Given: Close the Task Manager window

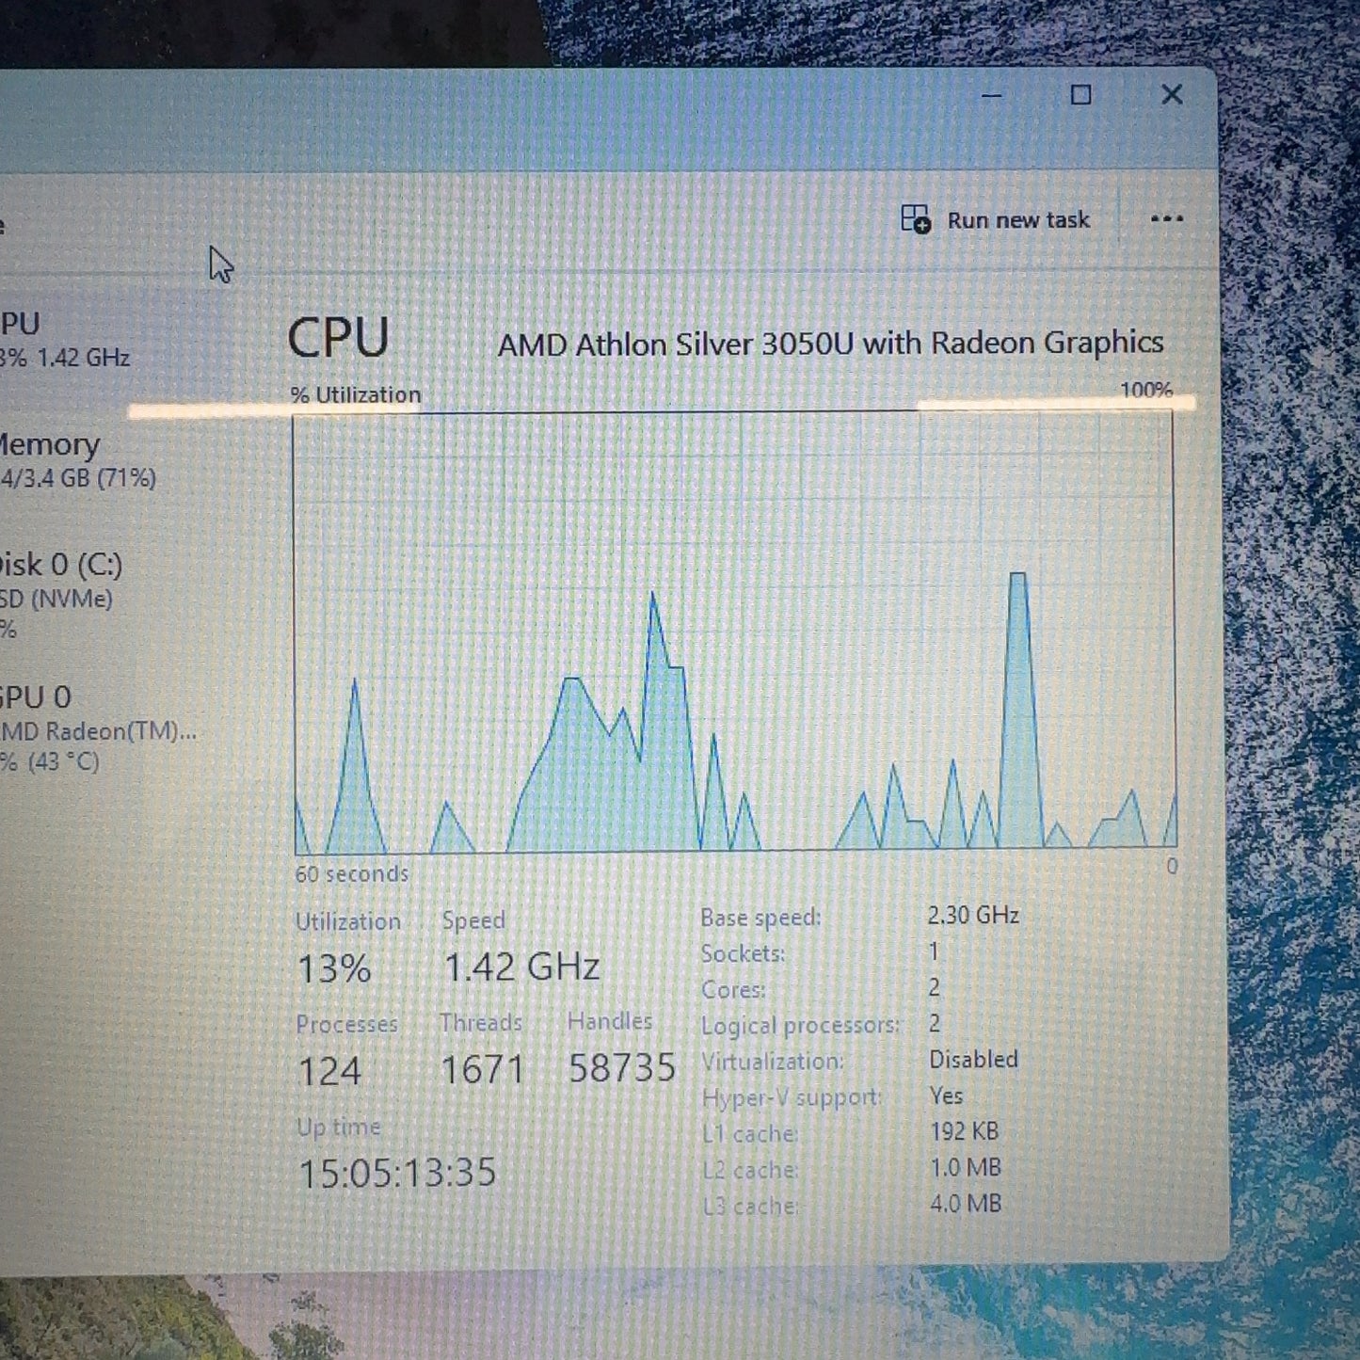Looking at the screenshot, I should pos(1171,94).
